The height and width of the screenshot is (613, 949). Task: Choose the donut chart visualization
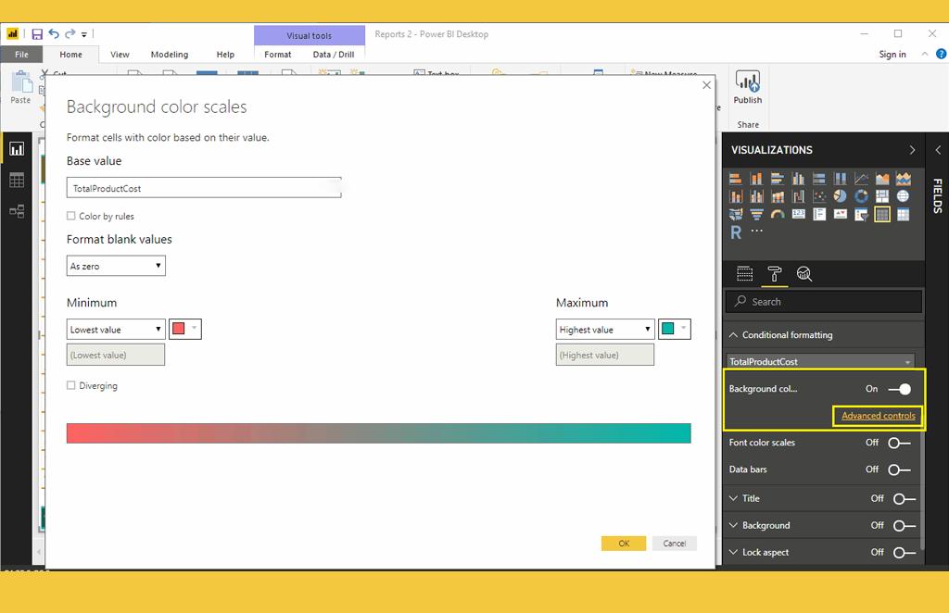[x=861, y=196]
